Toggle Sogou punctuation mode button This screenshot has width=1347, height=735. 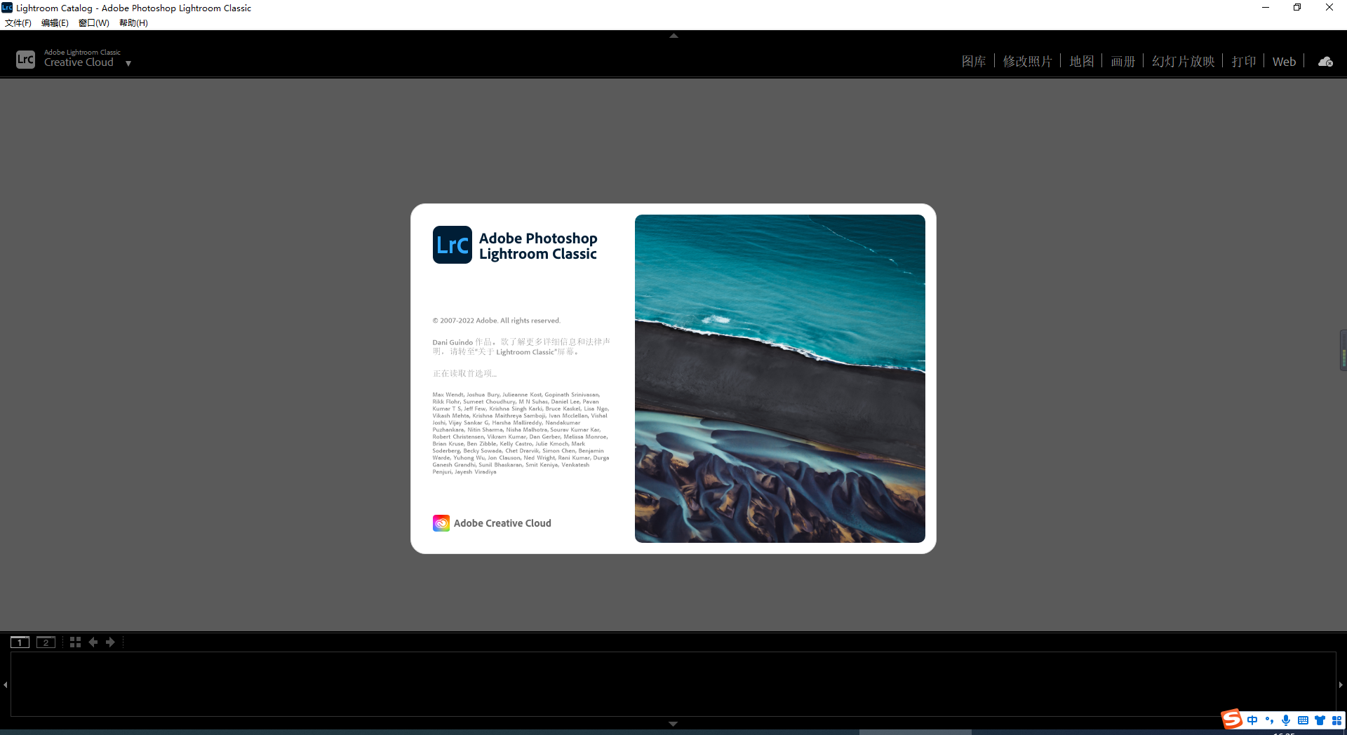(x=1269, y=720)
